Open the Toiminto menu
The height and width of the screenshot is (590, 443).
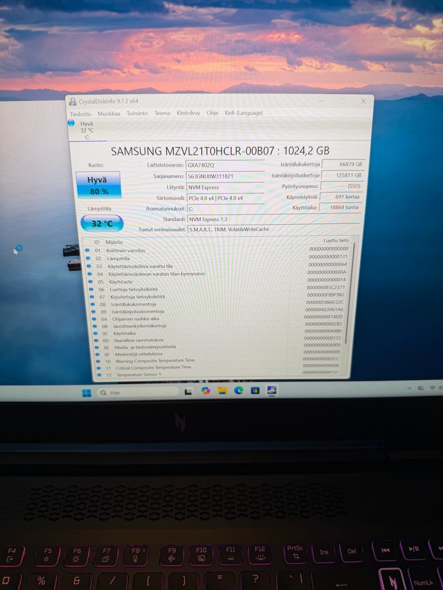click(138, 113)
